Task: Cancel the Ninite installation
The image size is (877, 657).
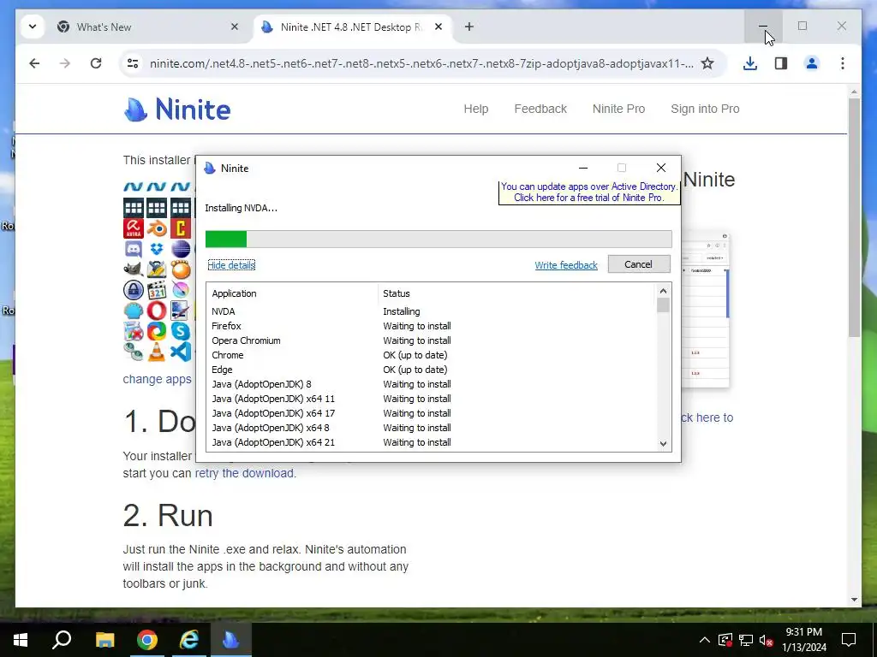Action: [639, 264]
